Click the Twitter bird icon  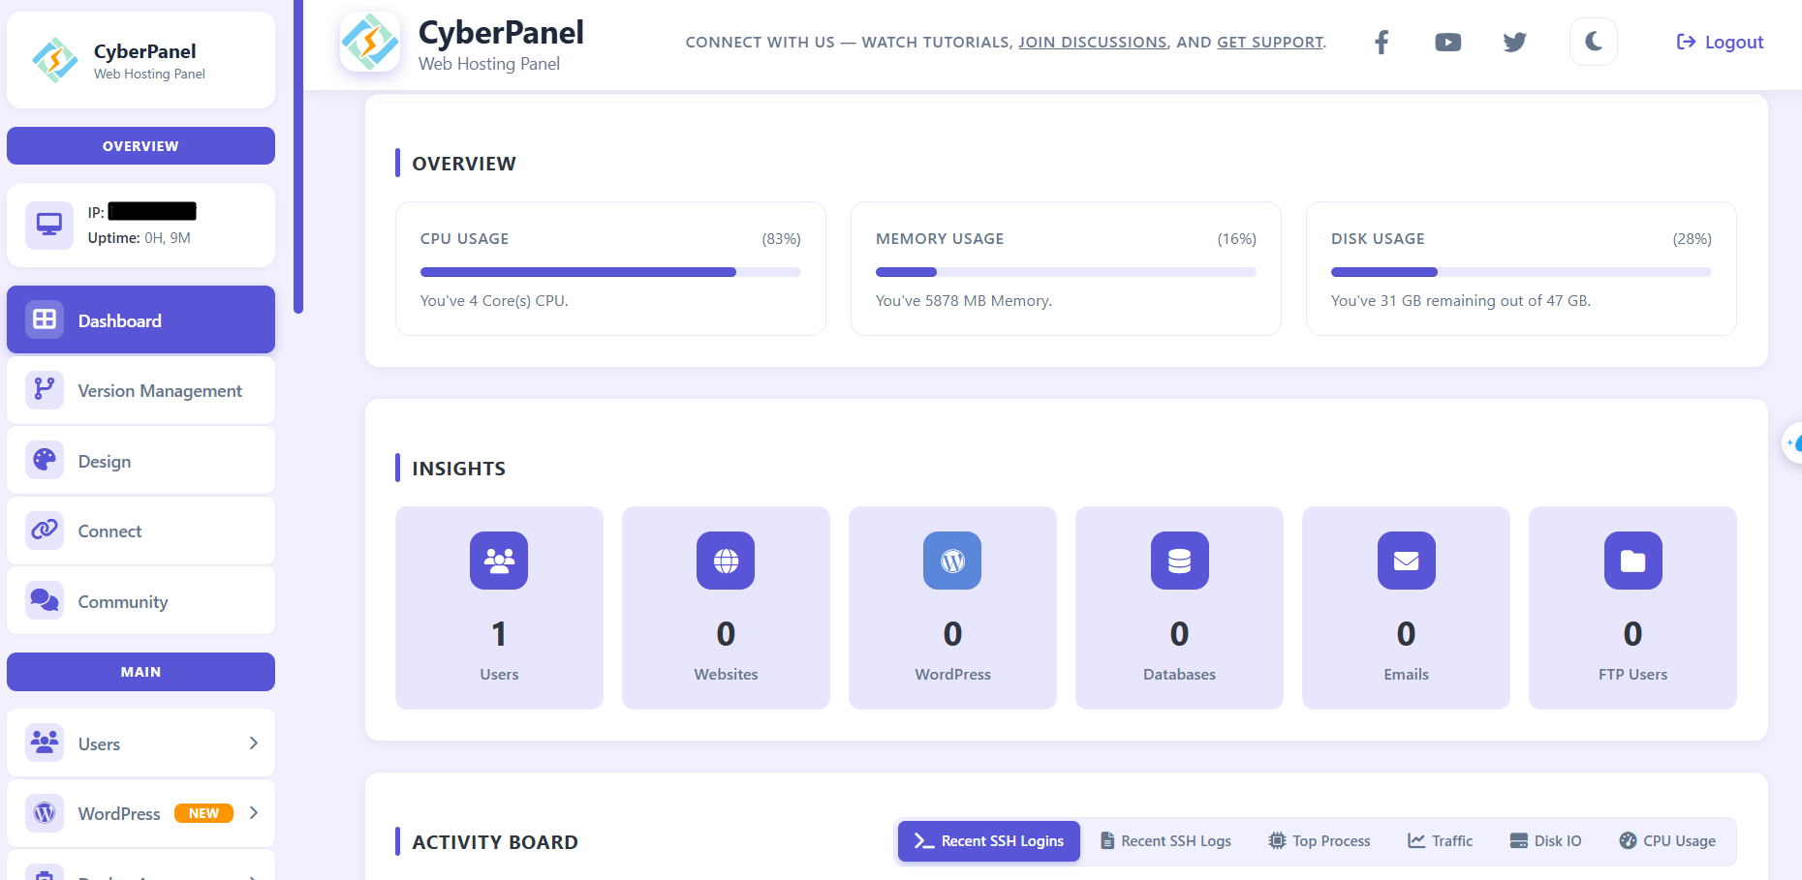(x=1514, y=43)
